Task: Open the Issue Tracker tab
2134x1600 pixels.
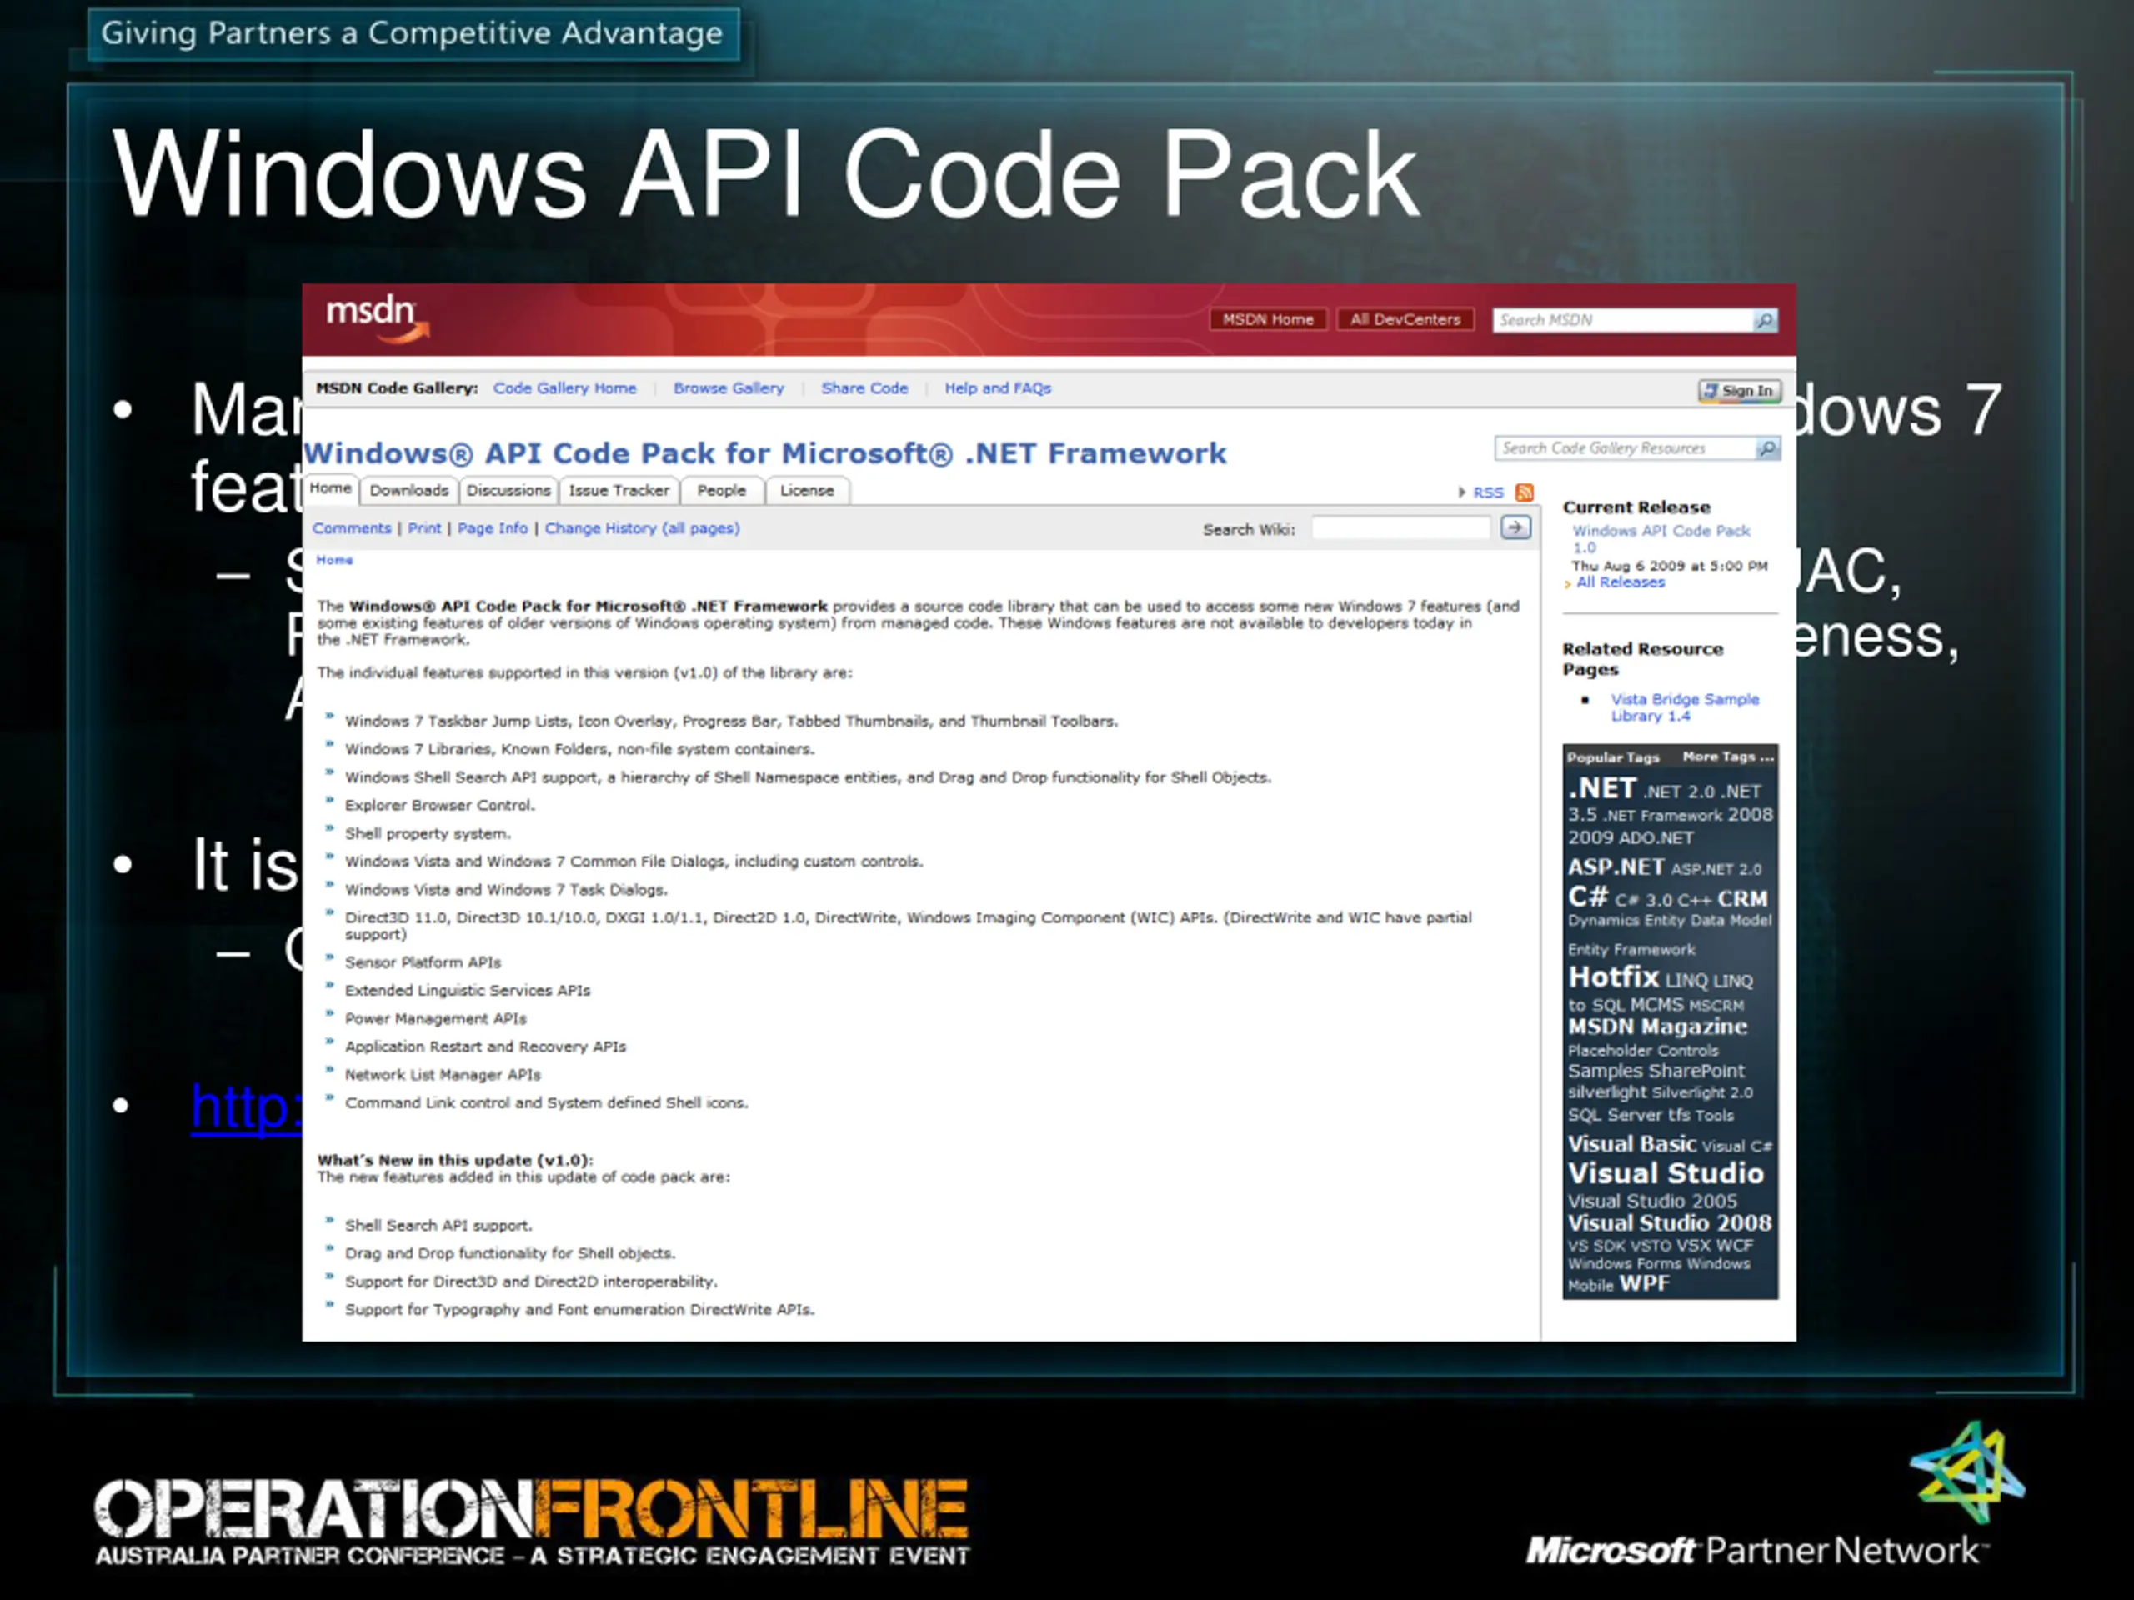Action: pos(619,491)
